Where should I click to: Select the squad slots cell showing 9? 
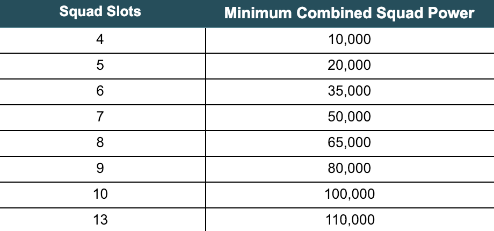tap(103, 169)
